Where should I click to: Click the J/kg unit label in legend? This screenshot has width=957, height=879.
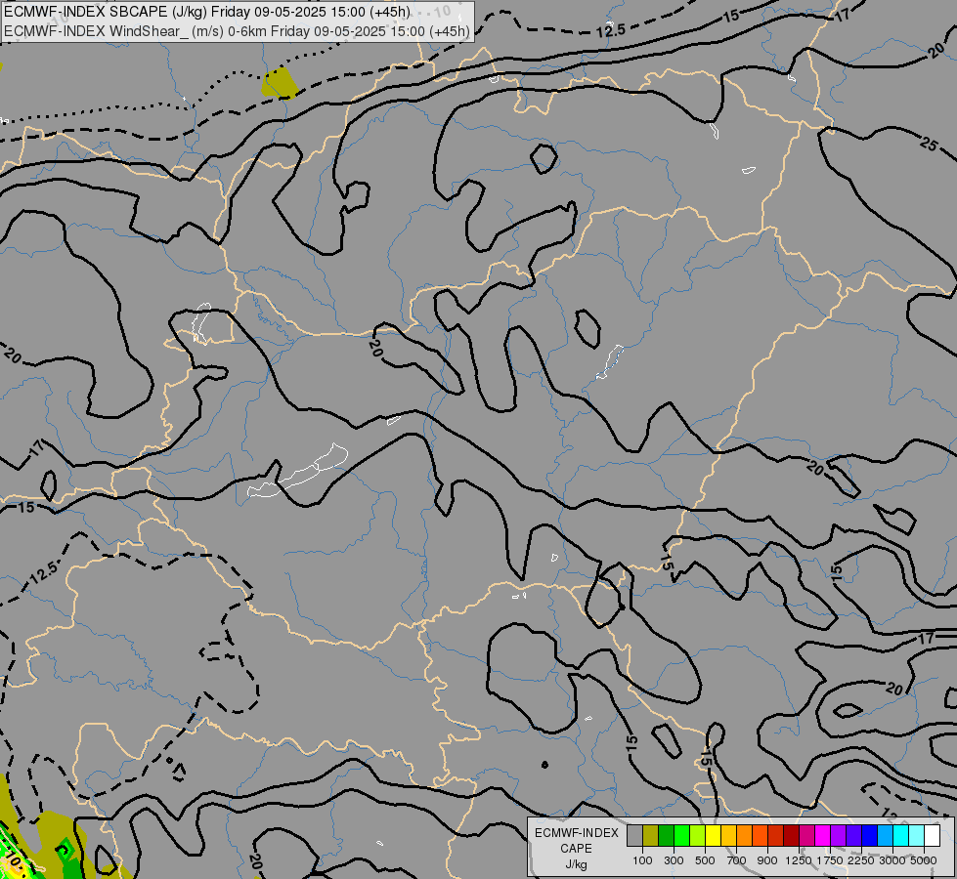(576, 864)
